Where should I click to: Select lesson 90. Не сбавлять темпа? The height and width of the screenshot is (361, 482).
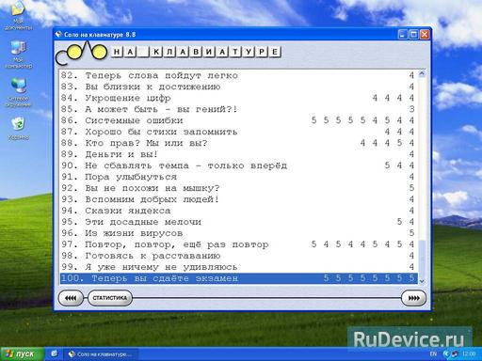pyautogui.click(x=238, y=165)
